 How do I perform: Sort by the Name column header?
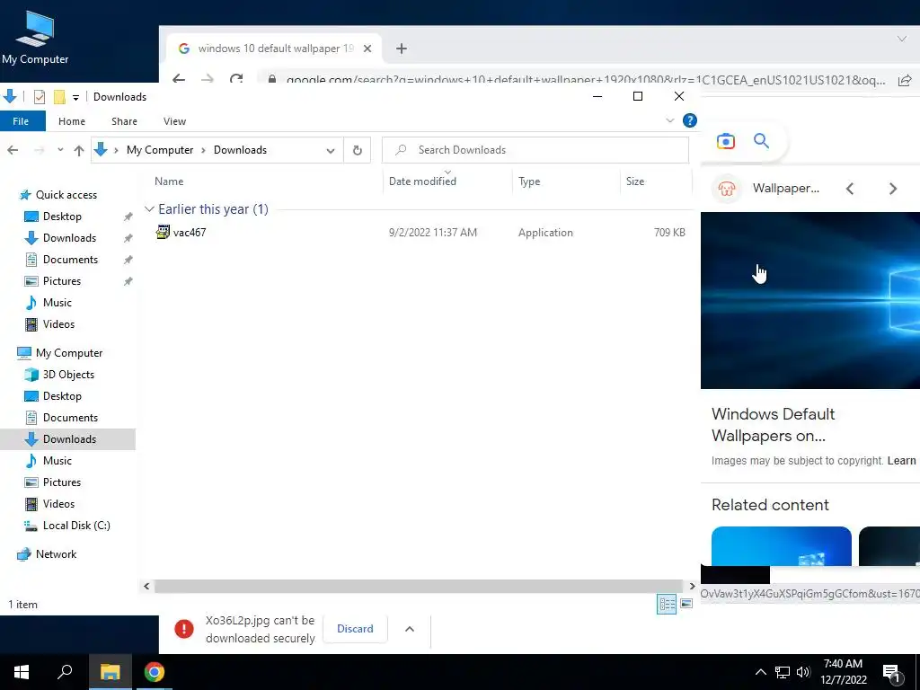point(169,181)
